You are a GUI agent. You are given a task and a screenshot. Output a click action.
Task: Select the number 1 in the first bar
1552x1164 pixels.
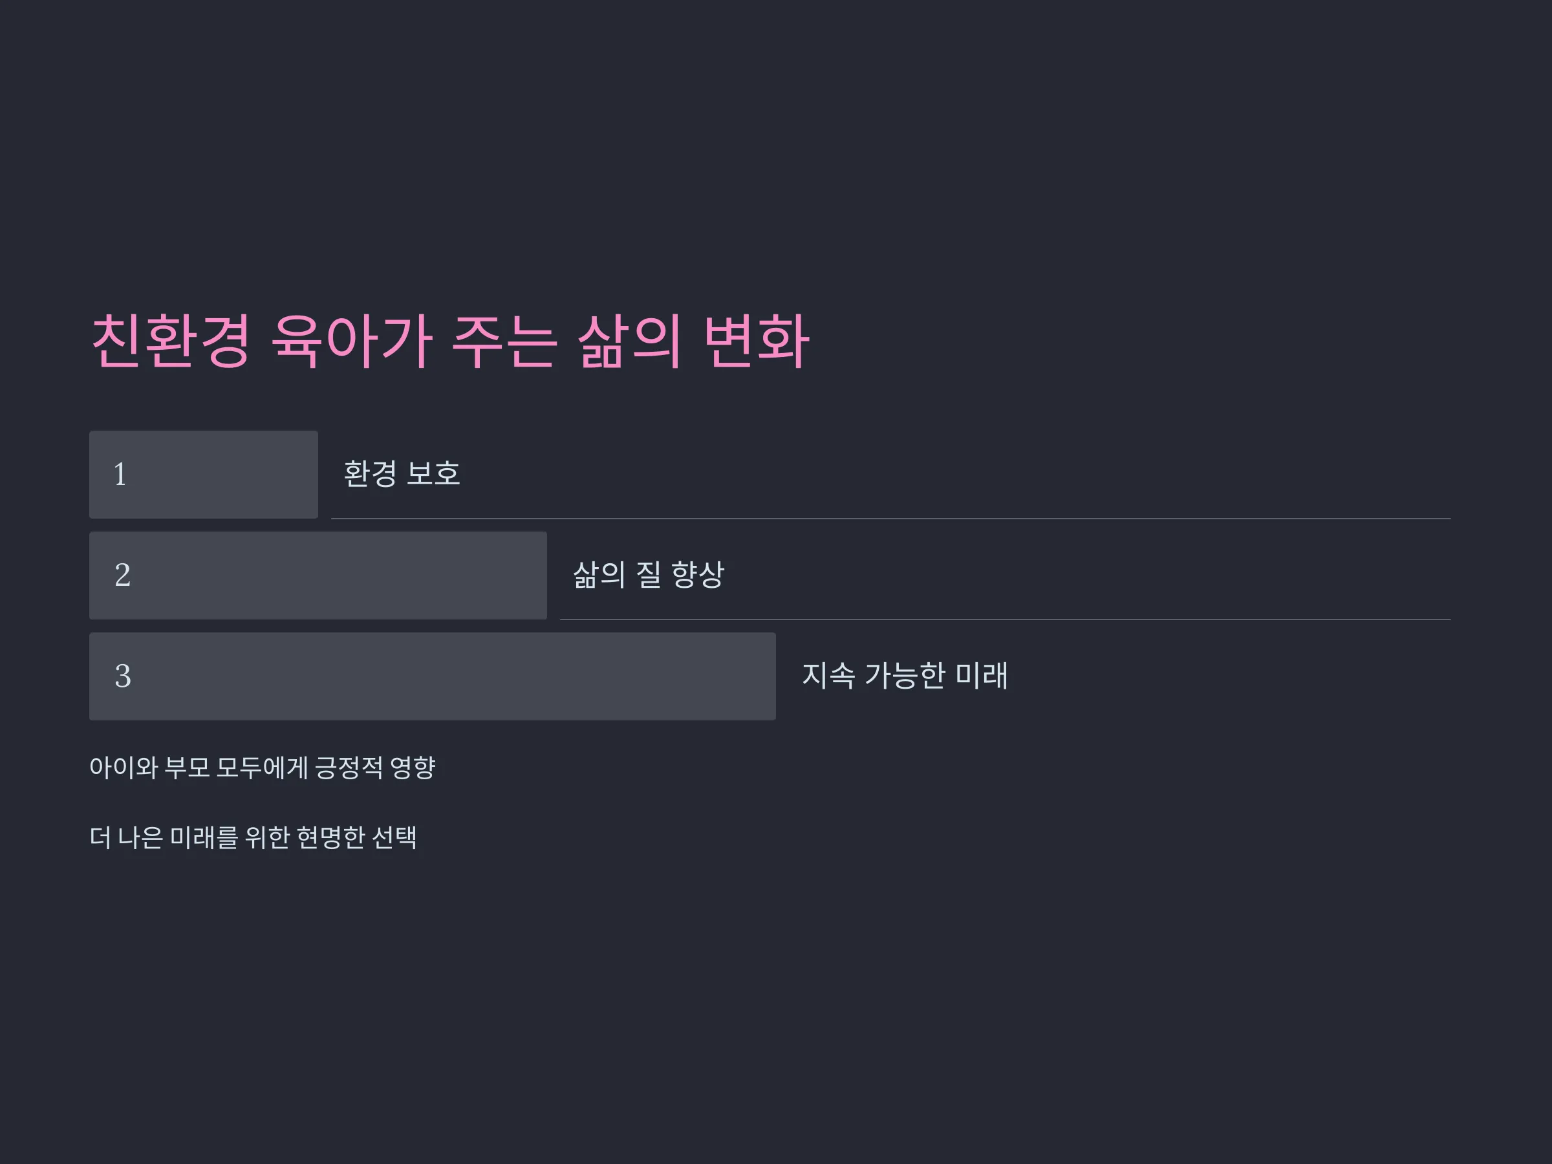click(120, 474)
